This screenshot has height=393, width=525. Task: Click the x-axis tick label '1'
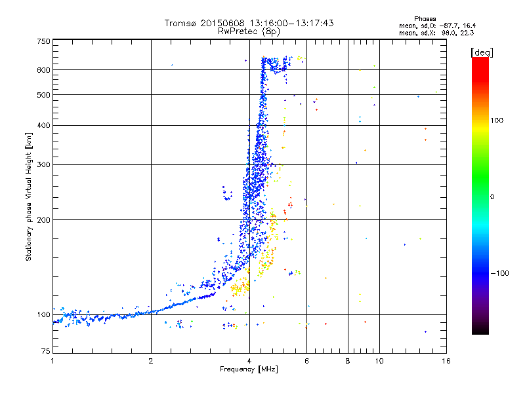pyautogui.click(x=52, y=361)
